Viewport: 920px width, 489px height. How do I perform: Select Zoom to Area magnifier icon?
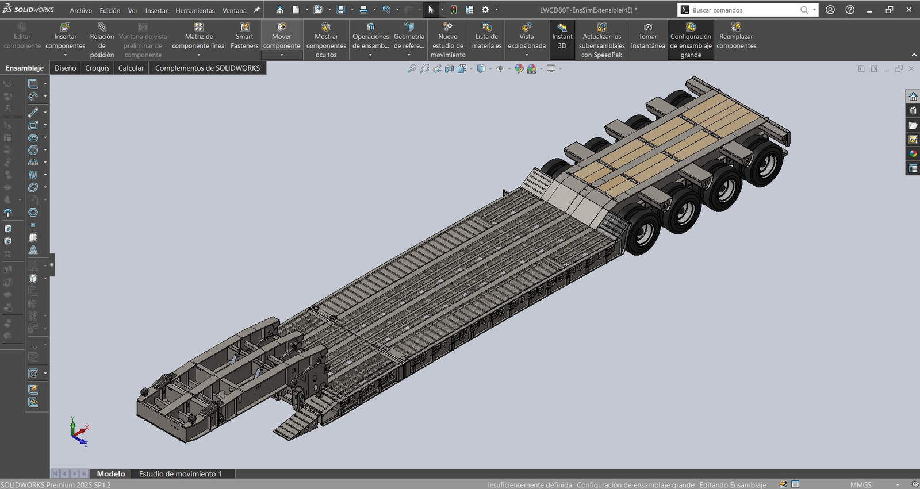click(424, 68)
